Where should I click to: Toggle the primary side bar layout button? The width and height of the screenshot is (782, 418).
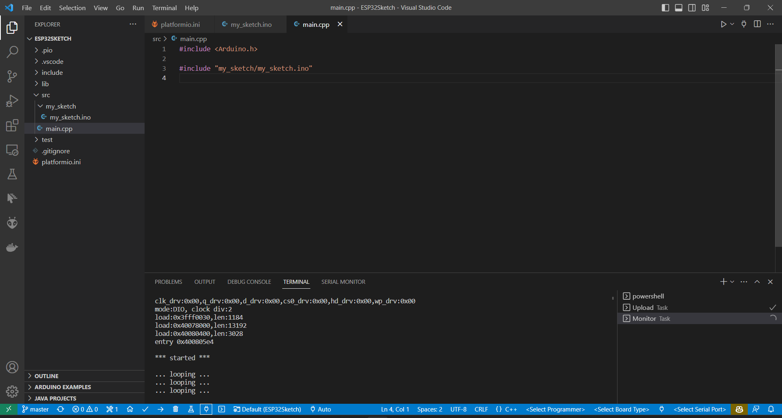click(666, 8)
